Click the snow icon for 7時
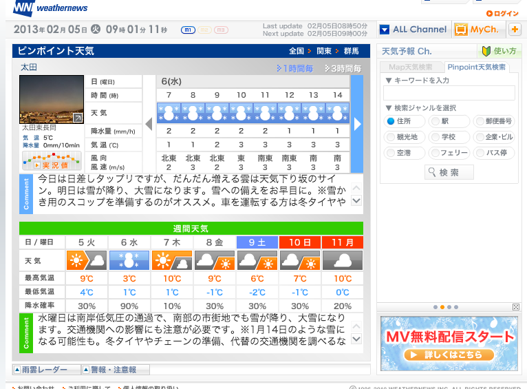 [169, 113]
